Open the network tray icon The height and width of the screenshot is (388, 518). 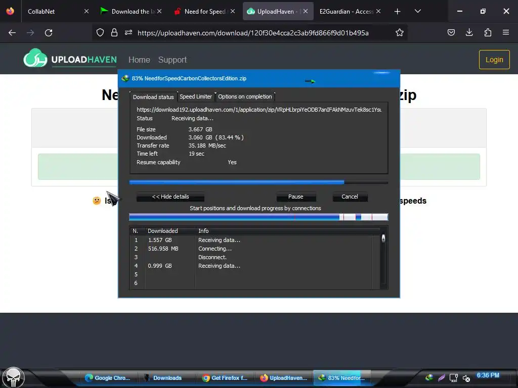(x=454, y=378)
